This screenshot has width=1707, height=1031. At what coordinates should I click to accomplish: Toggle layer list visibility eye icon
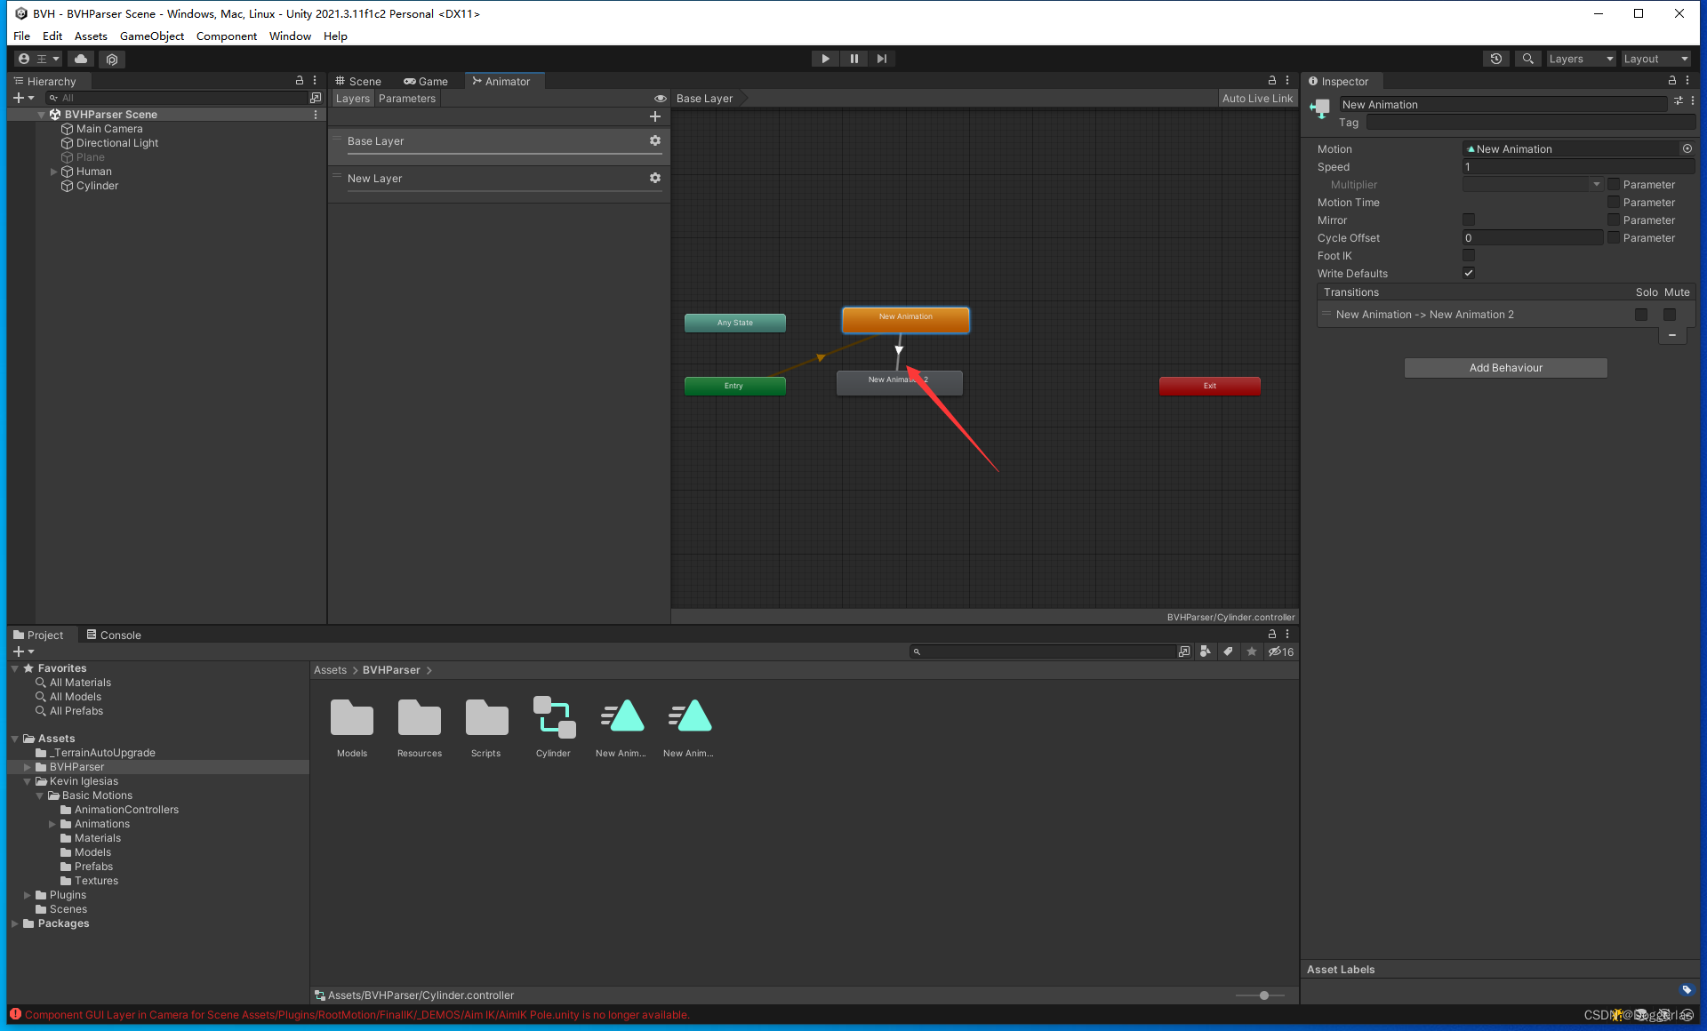(660, 99)
